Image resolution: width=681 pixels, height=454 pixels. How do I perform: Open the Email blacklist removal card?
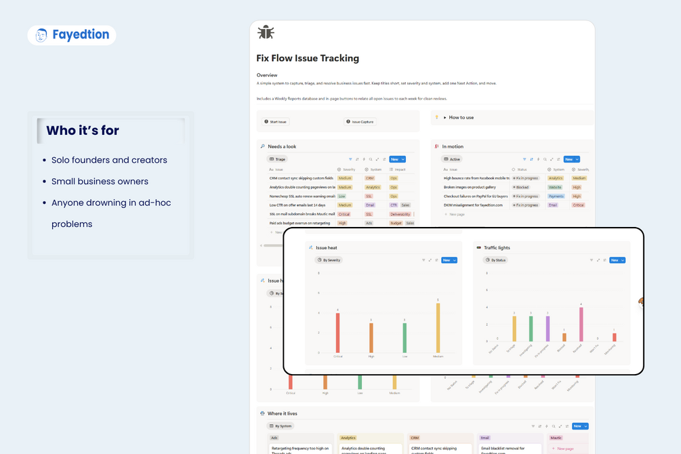tap(510, 449)
